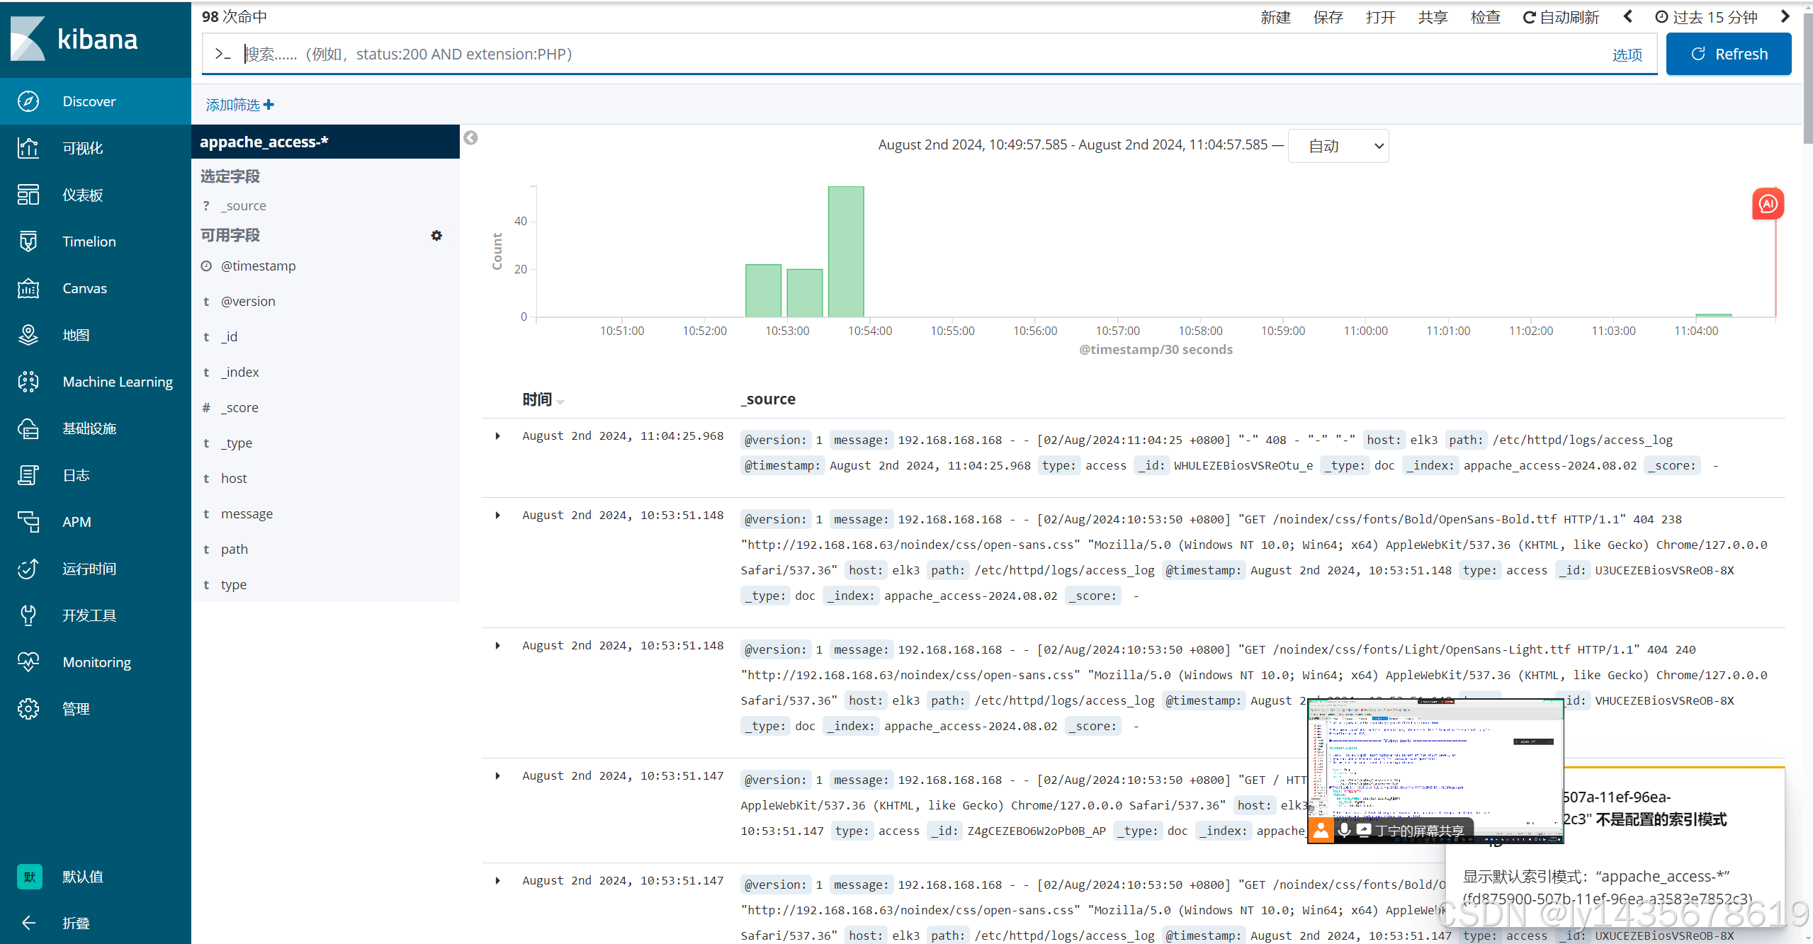Screen dimensions: 1813x944
Task: Open the interval dropdown set to 自动
Action: 1338,146
